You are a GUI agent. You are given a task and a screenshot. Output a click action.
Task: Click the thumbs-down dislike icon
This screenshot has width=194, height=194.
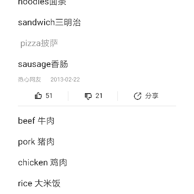pyautogui.click(x=88, y=96)
